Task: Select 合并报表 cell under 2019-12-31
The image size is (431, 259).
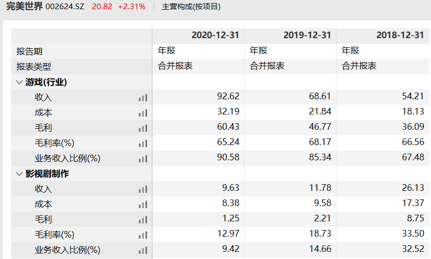Action: (267, 66)
